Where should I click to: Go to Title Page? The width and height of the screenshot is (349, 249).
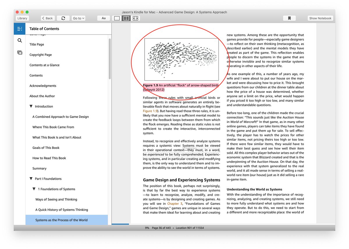pos(37,45)
